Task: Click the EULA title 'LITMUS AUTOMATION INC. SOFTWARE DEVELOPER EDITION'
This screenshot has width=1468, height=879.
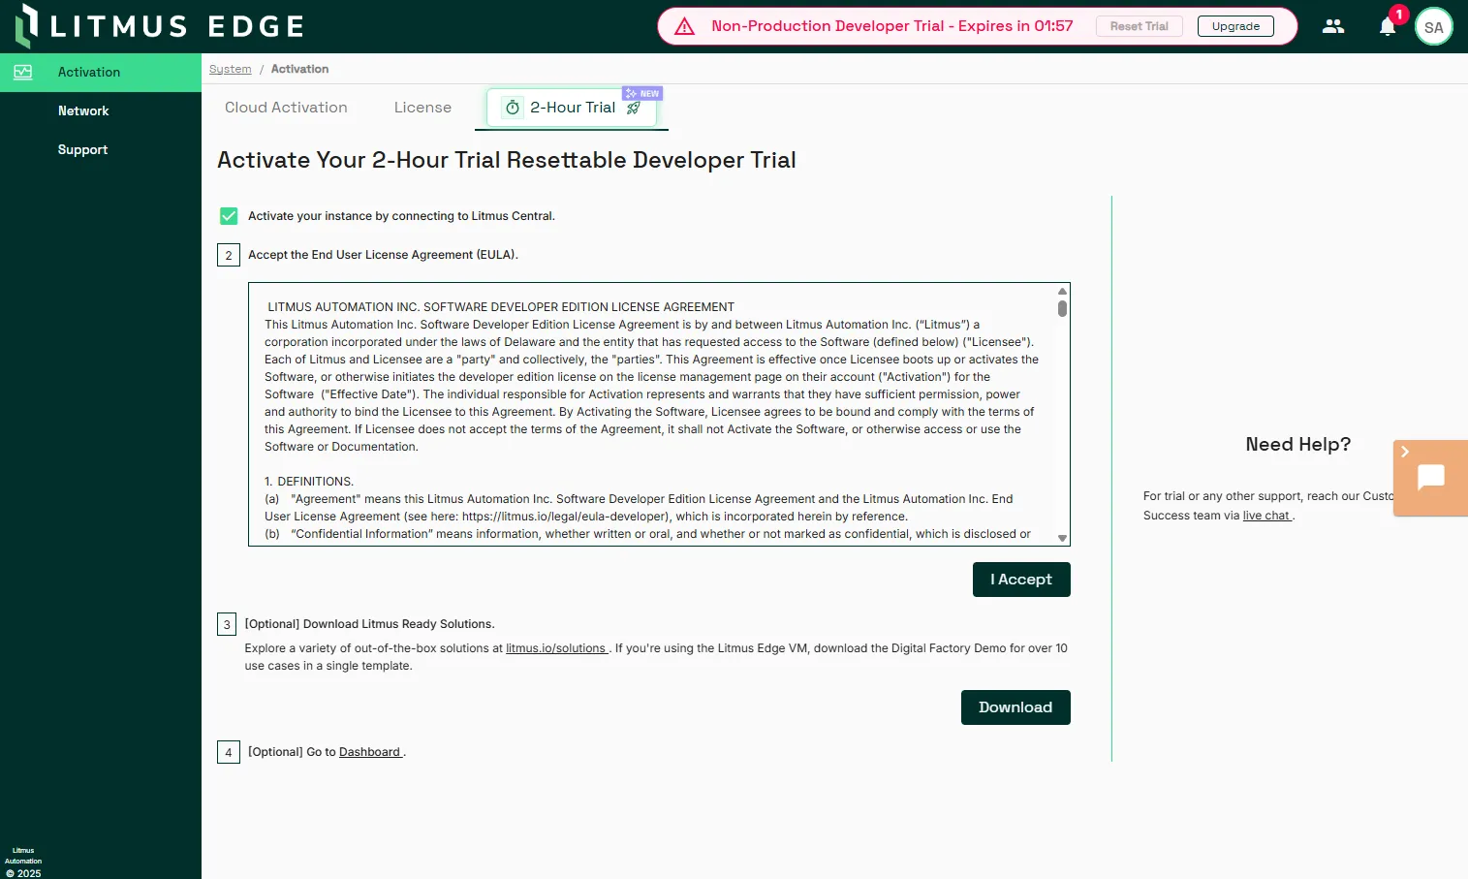Action: [501, 307]
